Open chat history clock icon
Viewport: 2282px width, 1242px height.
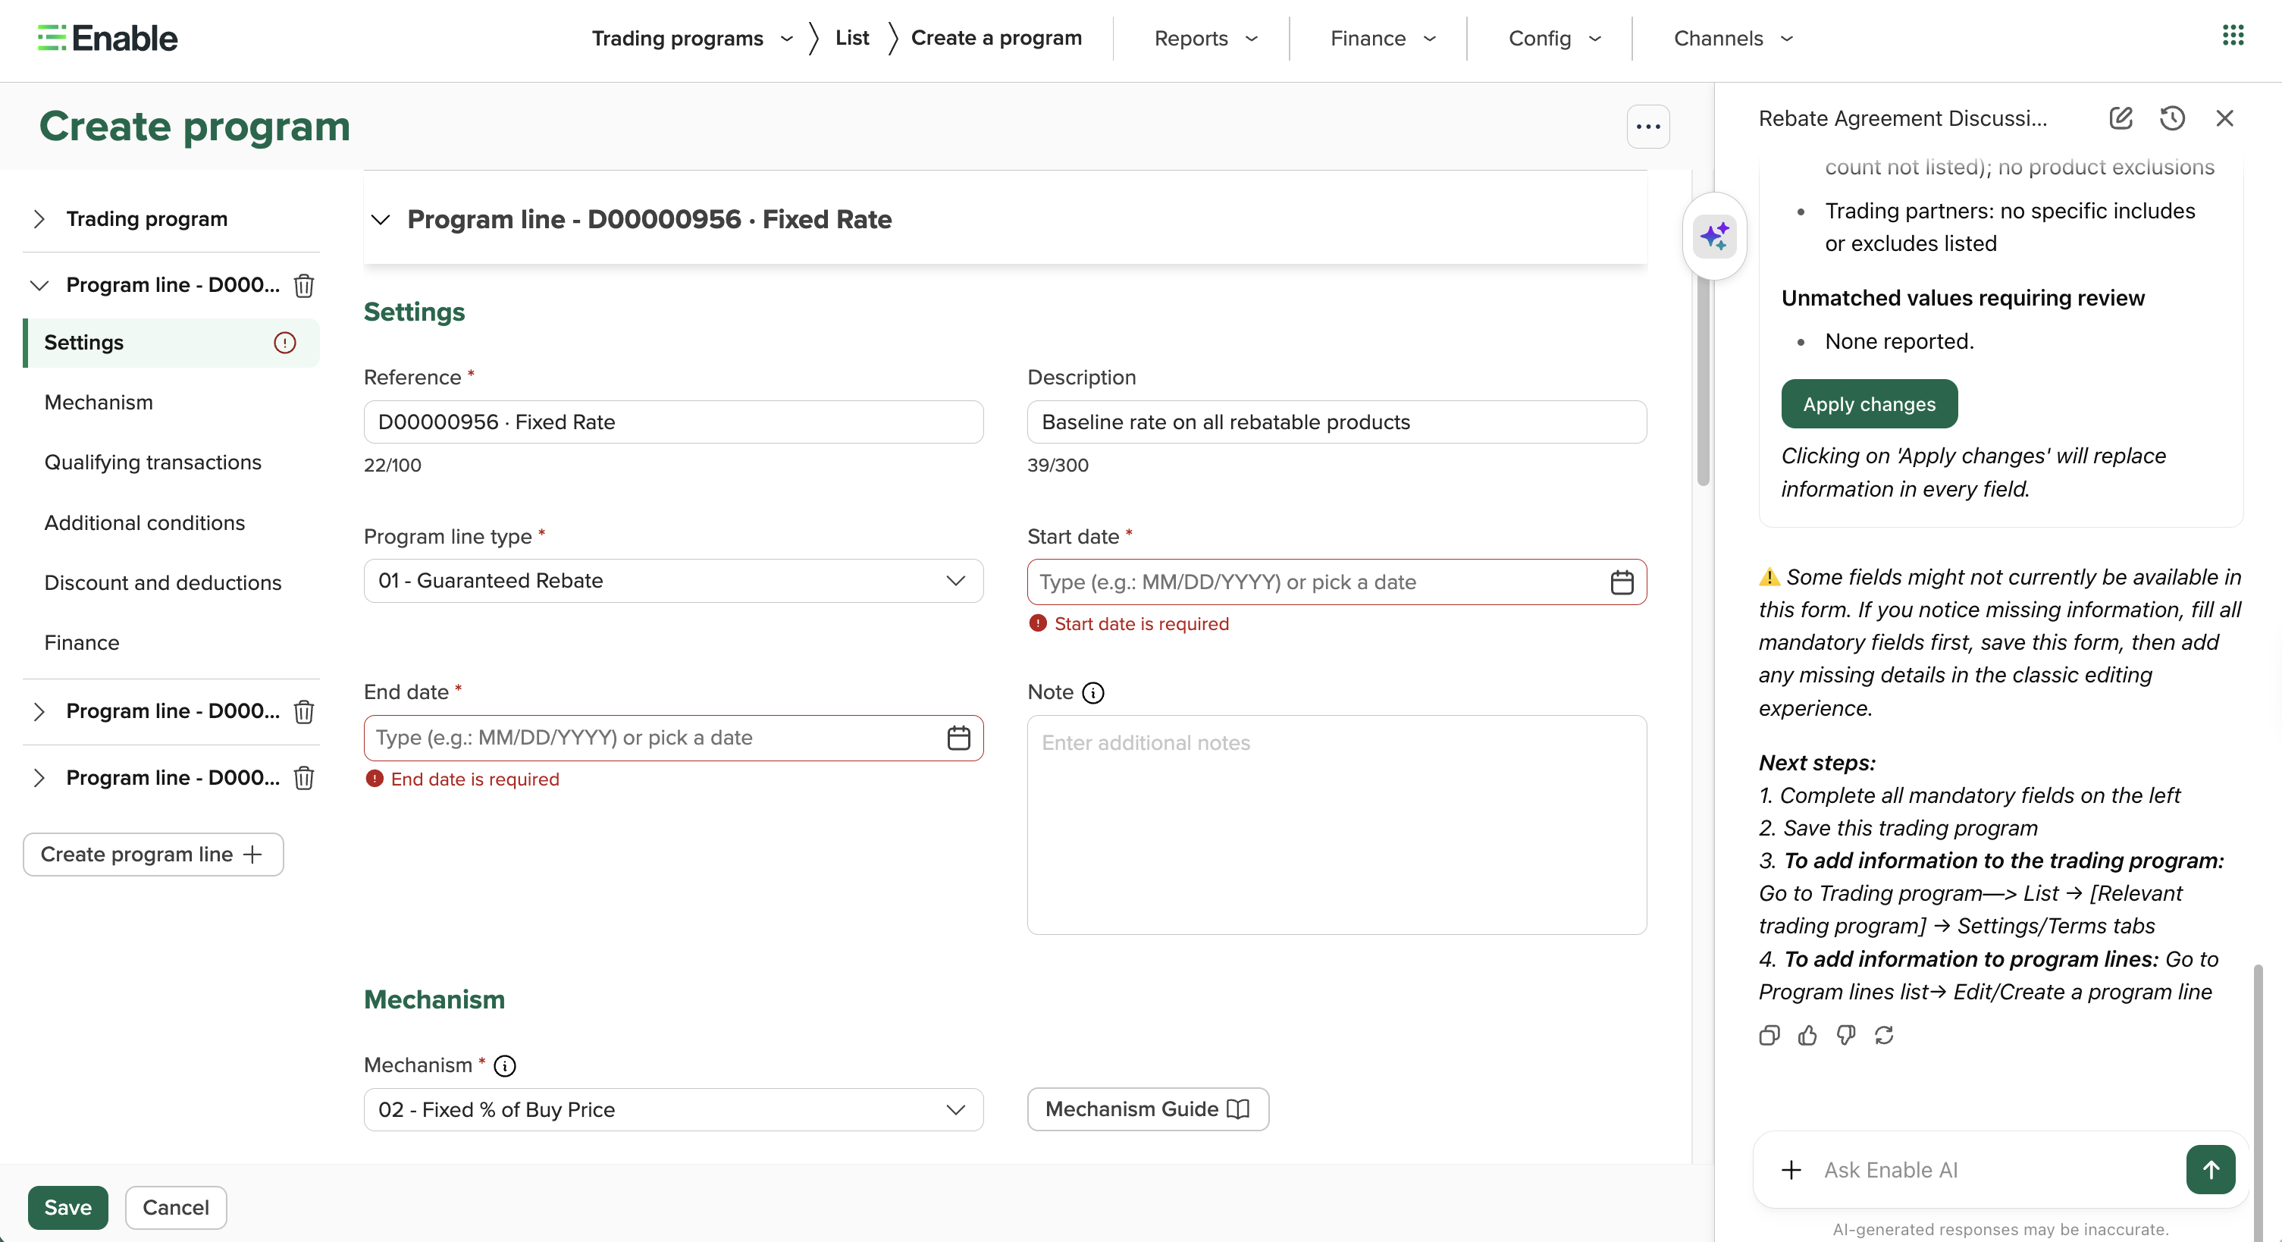tap(2172, 118)
